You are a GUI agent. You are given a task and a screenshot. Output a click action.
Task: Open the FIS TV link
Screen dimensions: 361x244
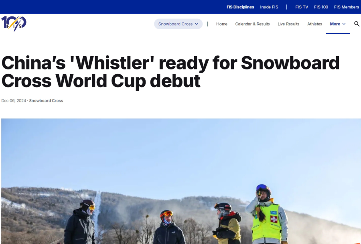(302, 7)
